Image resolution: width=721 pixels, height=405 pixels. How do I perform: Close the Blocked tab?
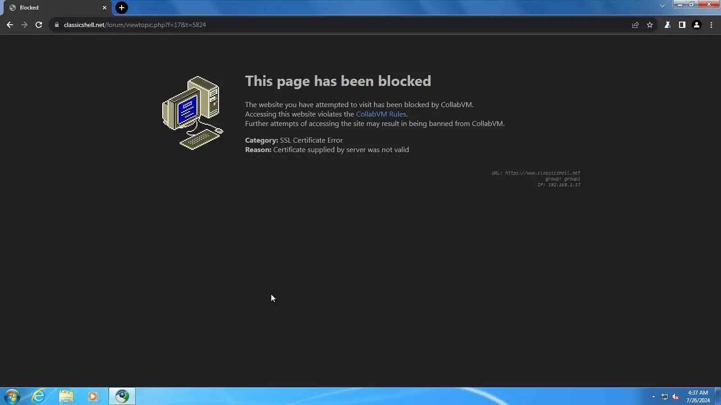(x=105, y=8)
